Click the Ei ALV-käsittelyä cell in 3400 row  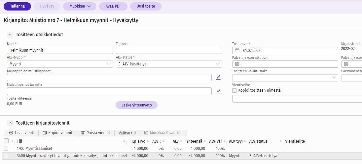click(263, 156)
